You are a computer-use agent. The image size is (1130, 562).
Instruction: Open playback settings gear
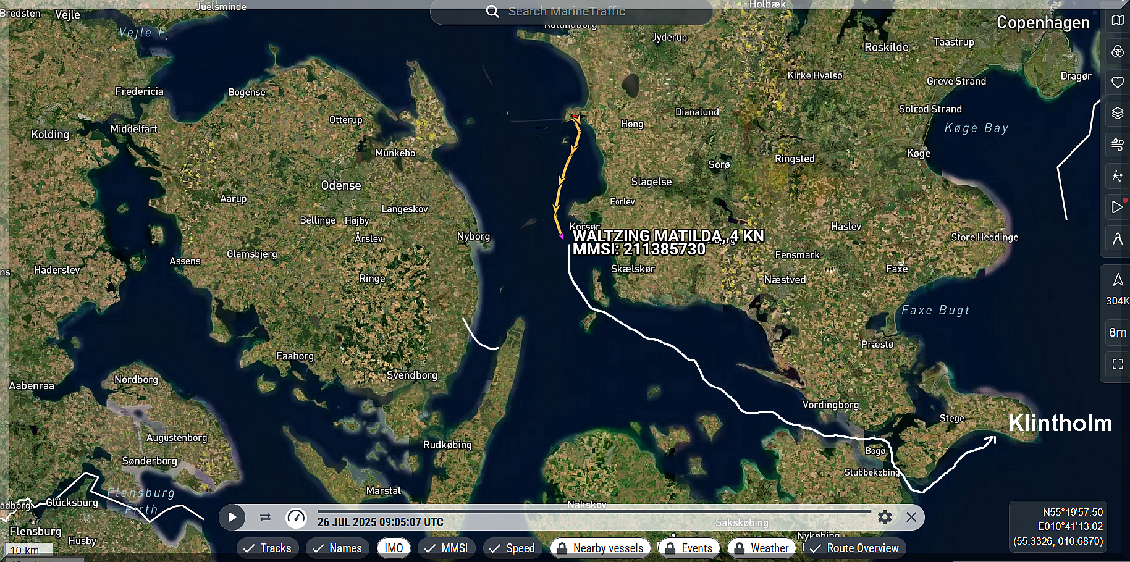(885, 518)
